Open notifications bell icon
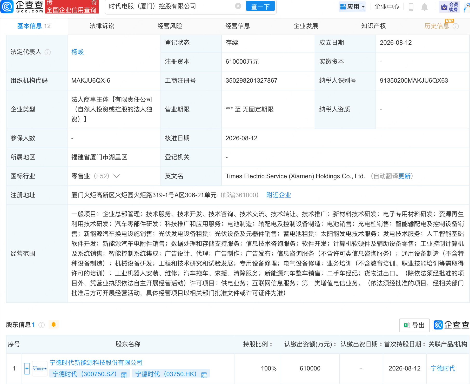Screen dimensions: 470x384 (424, 7)
